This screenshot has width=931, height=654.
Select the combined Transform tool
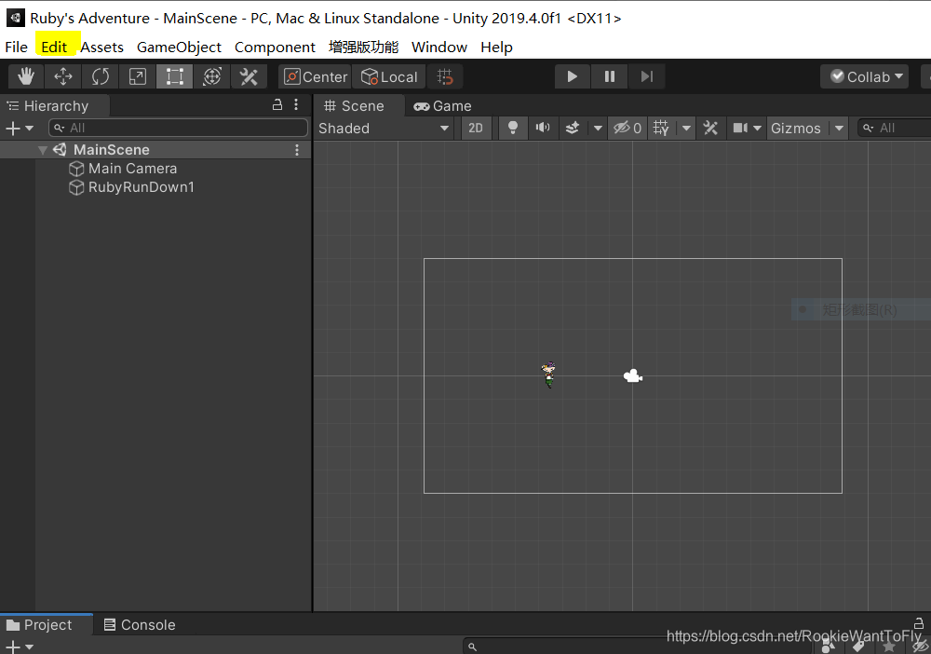212,76
